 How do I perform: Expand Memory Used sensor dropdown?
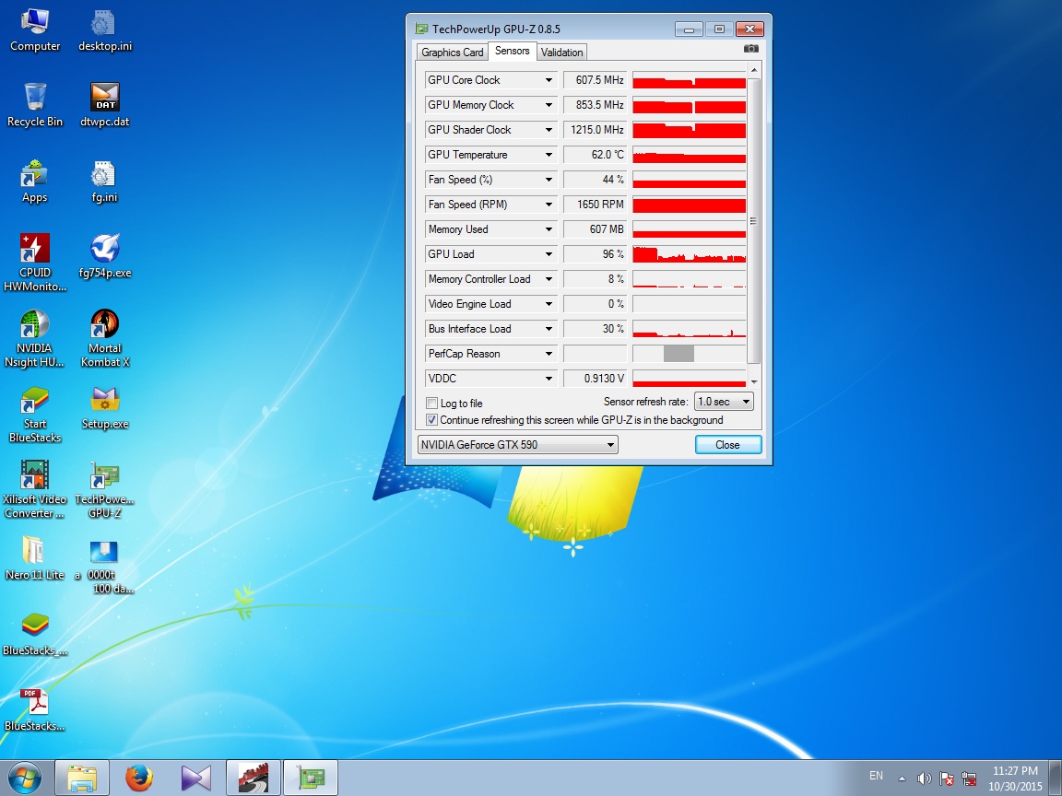click(549, 229)
